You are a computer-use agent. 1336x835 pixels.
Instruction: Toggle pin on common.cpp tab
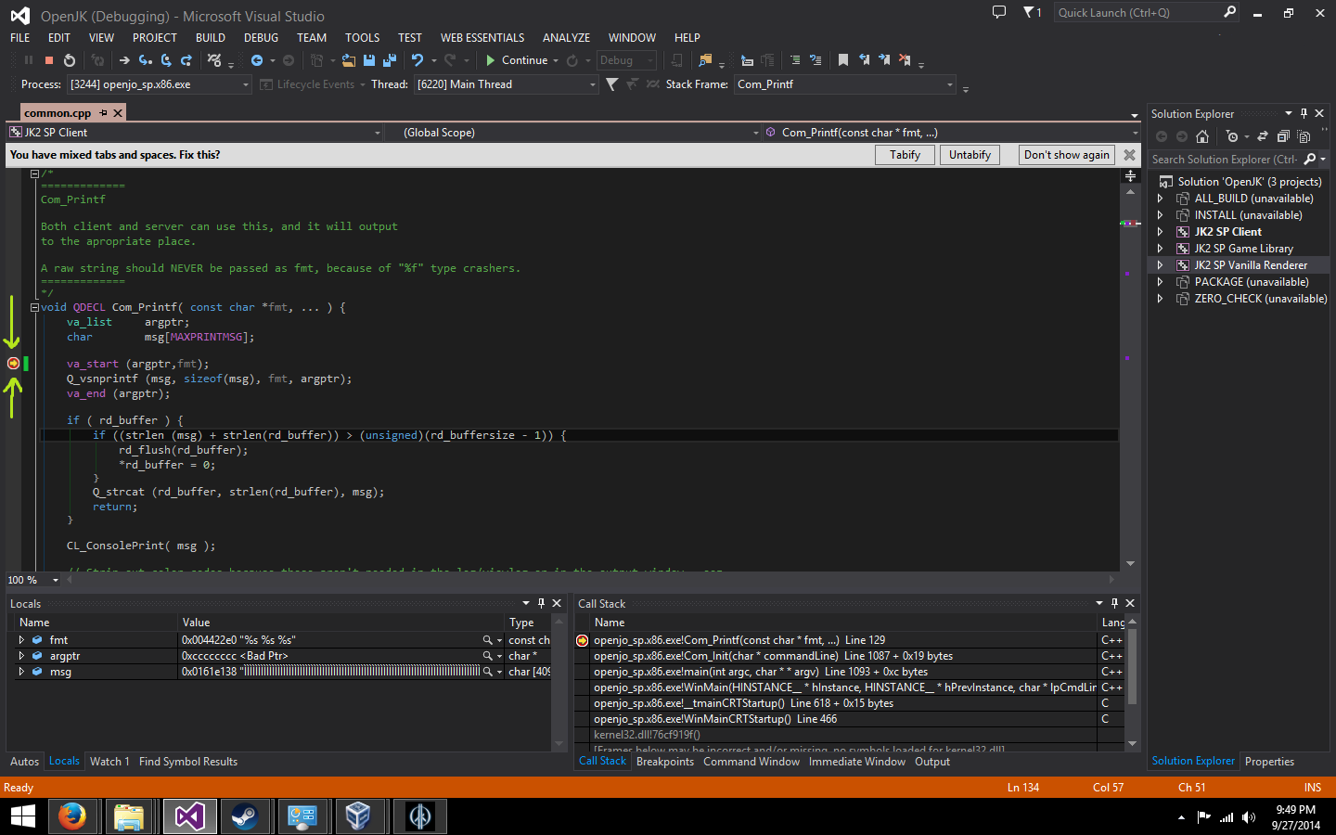pos(104,113)
